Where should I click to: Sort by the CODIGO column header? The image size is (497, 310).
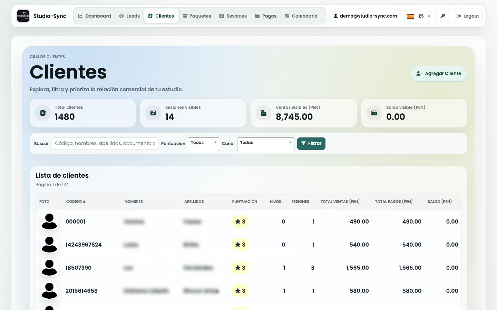point(76,201)
